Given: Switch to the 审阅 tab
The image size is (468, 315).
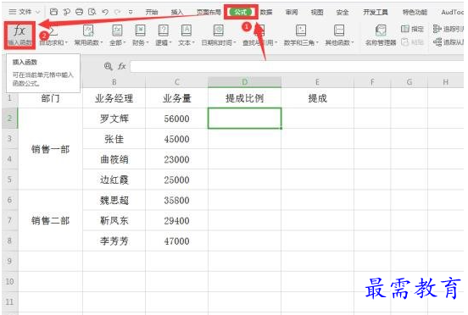Looking at the screenshot, I should pos(292,12).
